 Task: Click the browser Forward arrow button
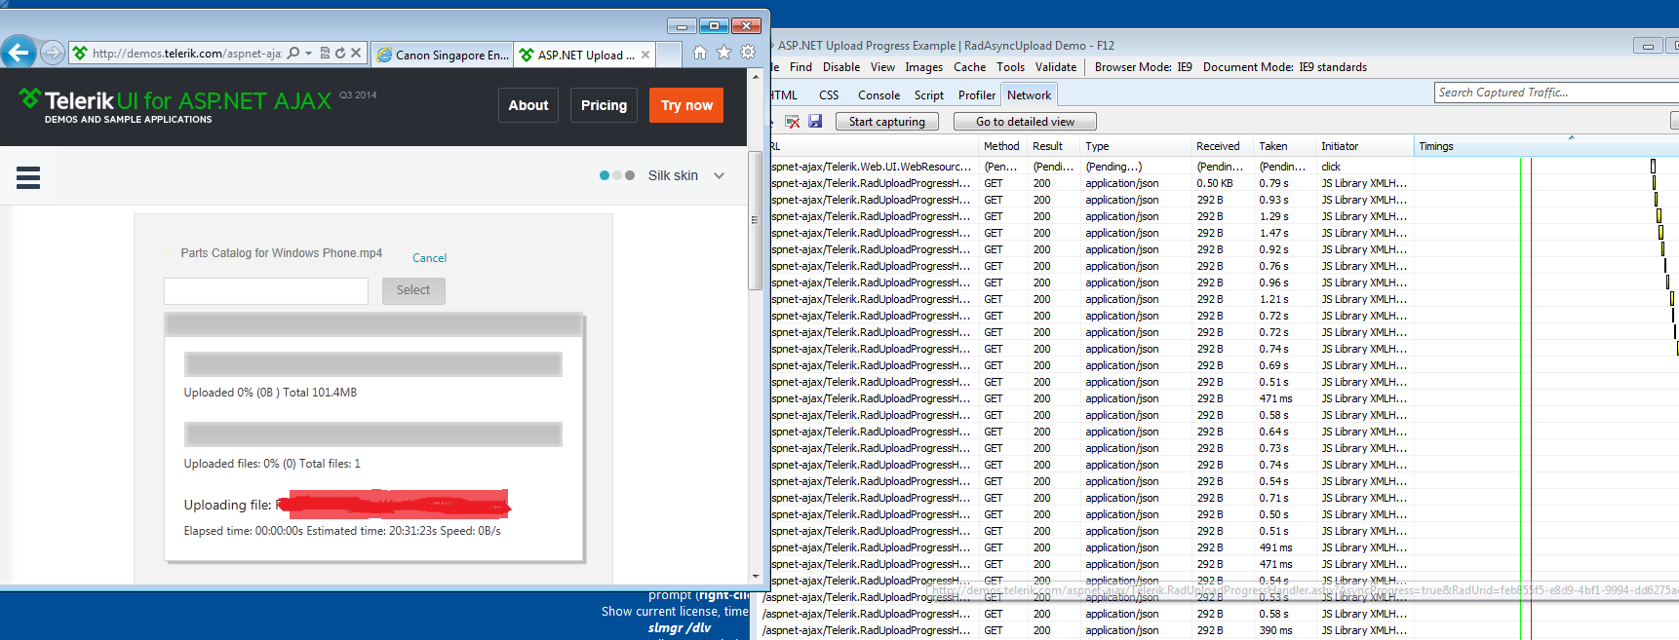click(53, 53)
